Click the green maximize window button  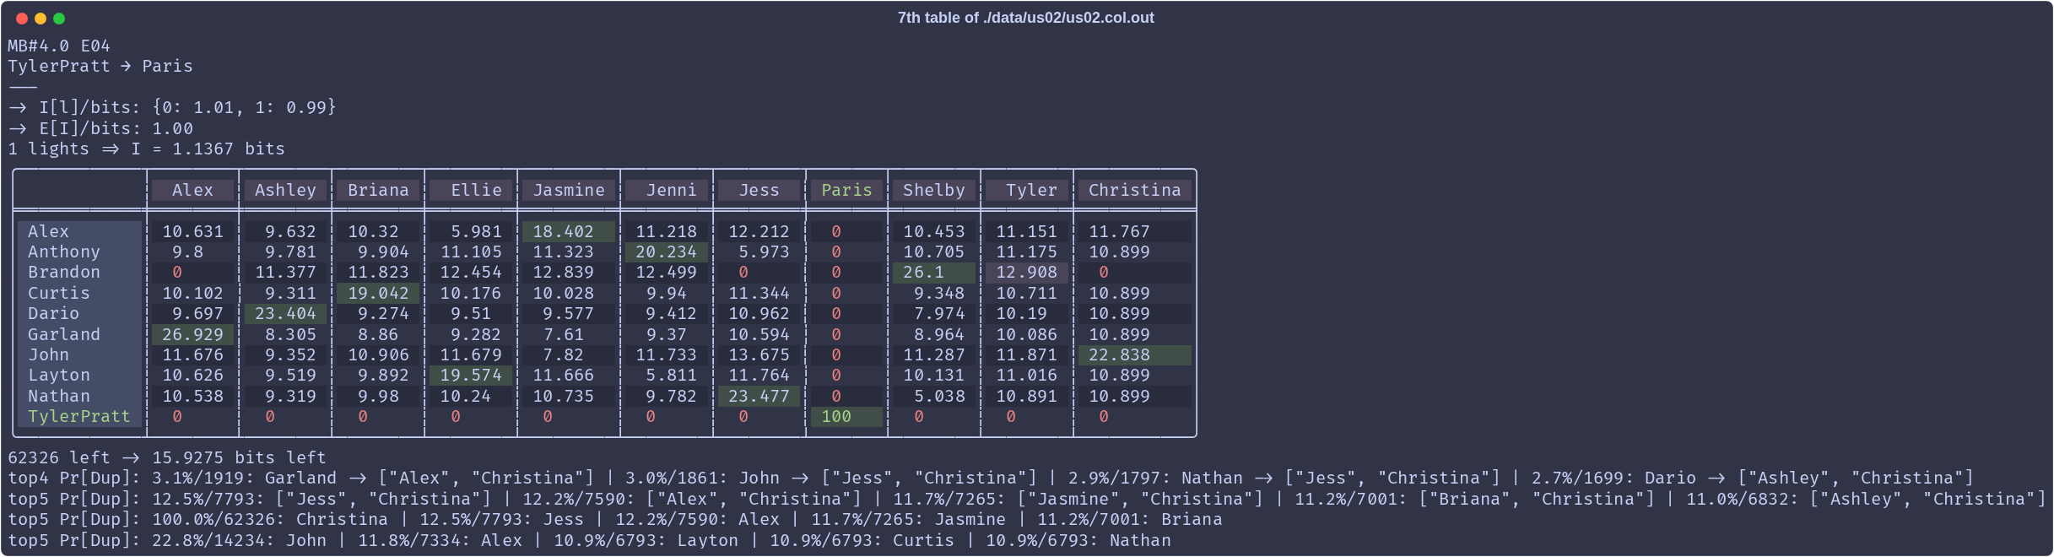coord(59,19)
